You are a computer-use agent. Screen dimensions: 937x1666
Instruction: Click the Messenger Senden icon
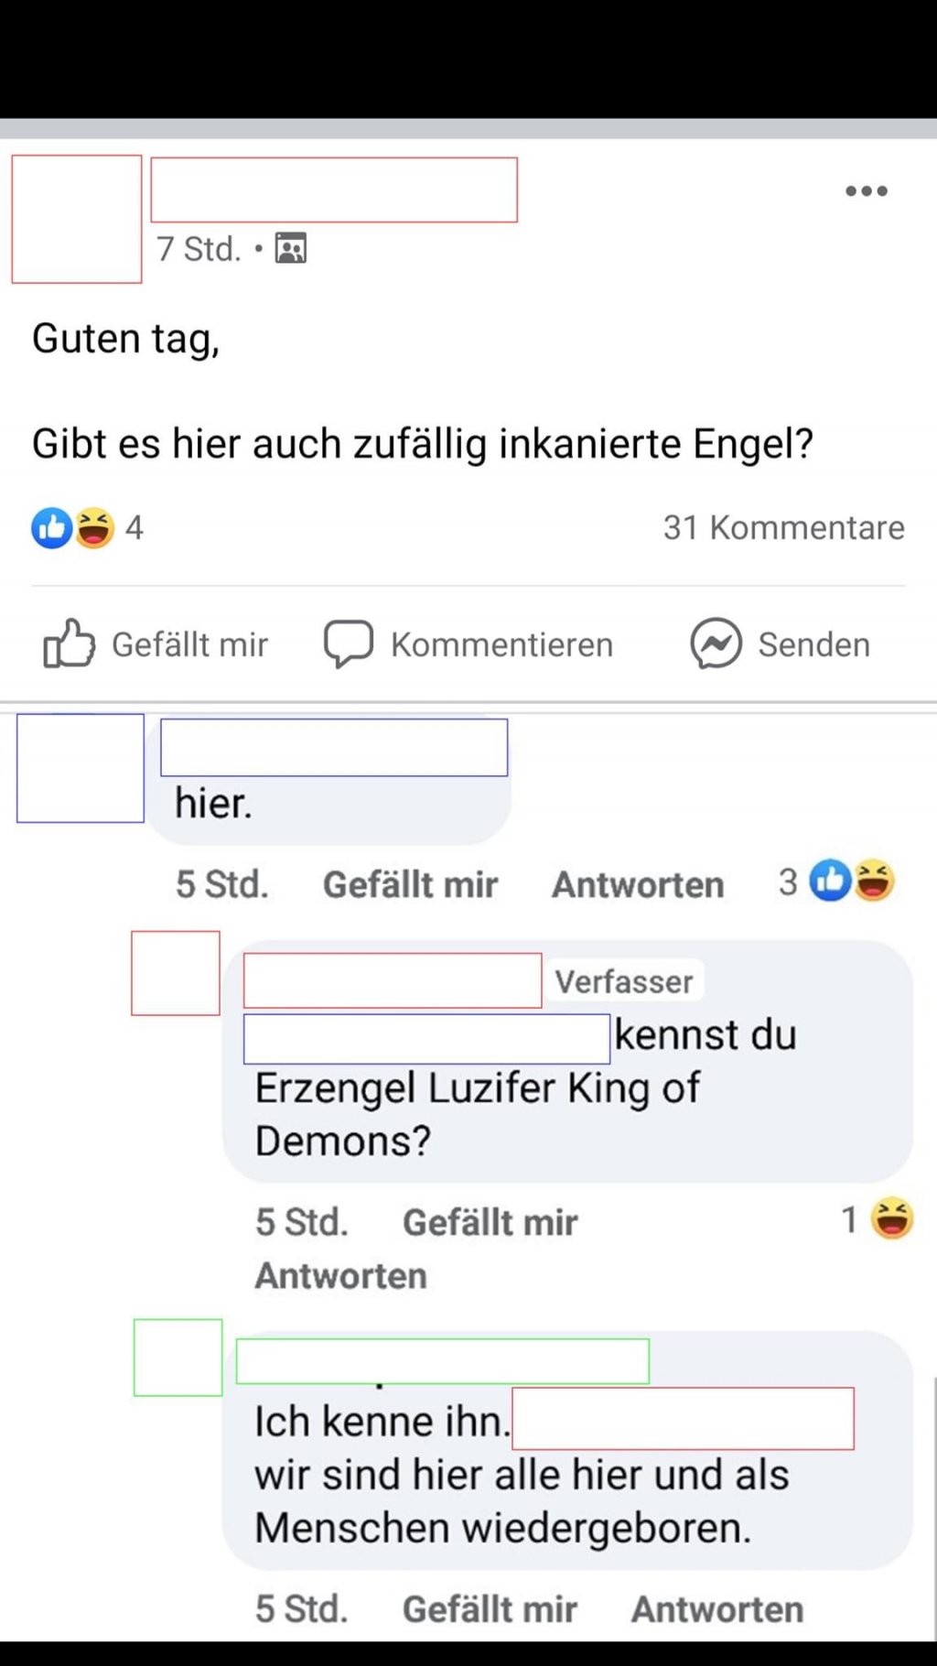716,644
